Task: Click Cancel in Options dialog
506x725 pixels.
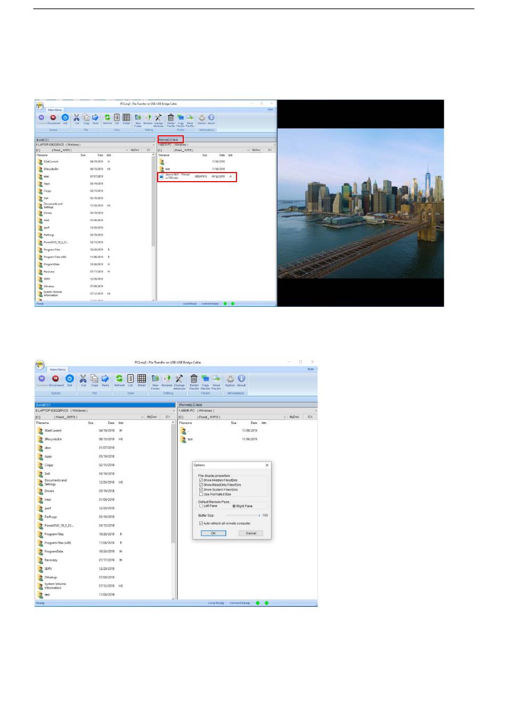Action: 251,533
